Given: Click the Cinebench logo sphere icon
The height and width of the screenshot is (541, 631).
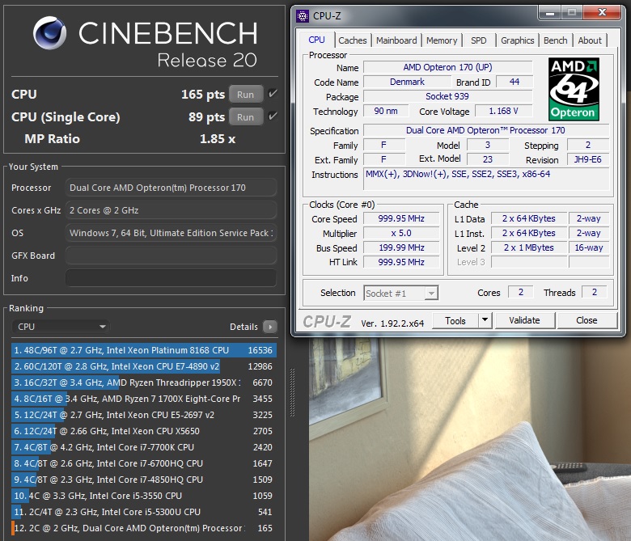Looking at the screenshot, I should 49,33.
